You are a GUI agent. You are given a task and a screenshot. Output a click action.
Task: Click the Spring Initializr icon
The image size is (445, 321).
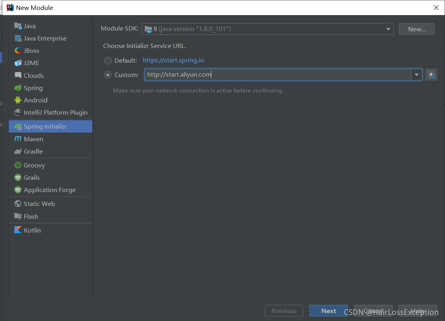(18, 126)
